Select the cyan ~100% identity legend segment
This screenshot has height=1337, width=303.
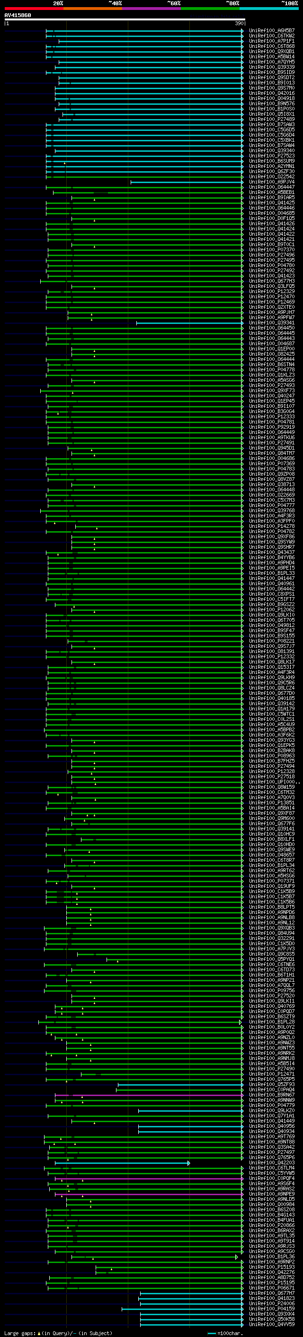tap(269, 9)
